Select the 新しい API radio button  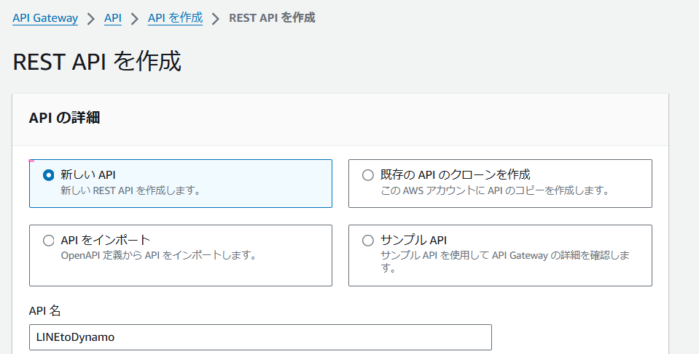48,175
